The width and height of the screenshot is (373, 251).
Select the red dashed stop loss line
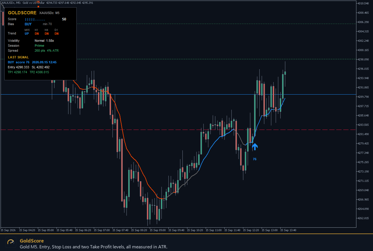pyautogui.click(x=178, y=130)
